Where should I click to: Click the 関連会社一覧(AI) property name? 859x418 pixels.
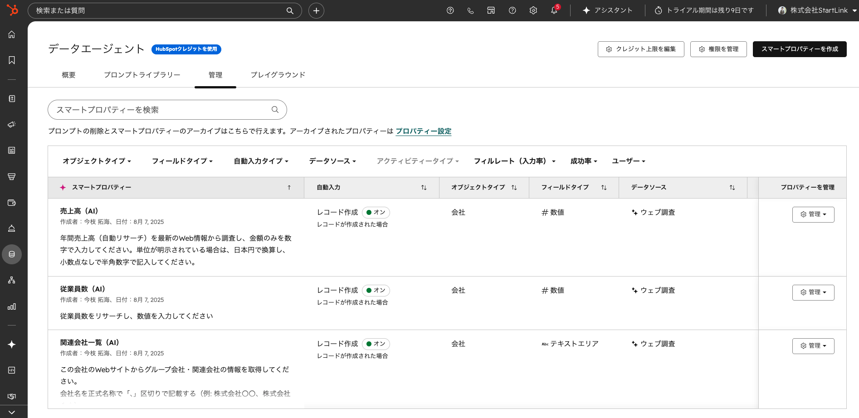click(90, 342)
